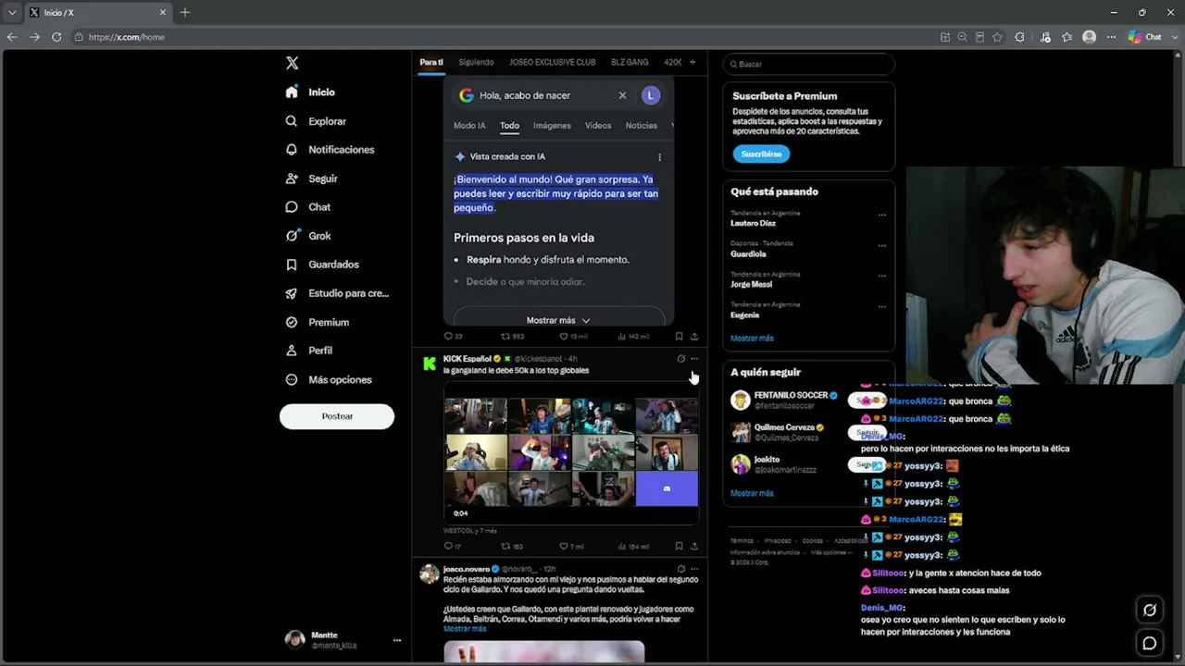Open the browser profile avatar
This screenshot has width=1185, height=666.
coord(1090,37)
